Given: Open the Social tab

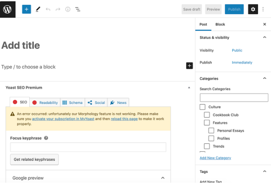Looking at the screenshot, I should [96, 103].
